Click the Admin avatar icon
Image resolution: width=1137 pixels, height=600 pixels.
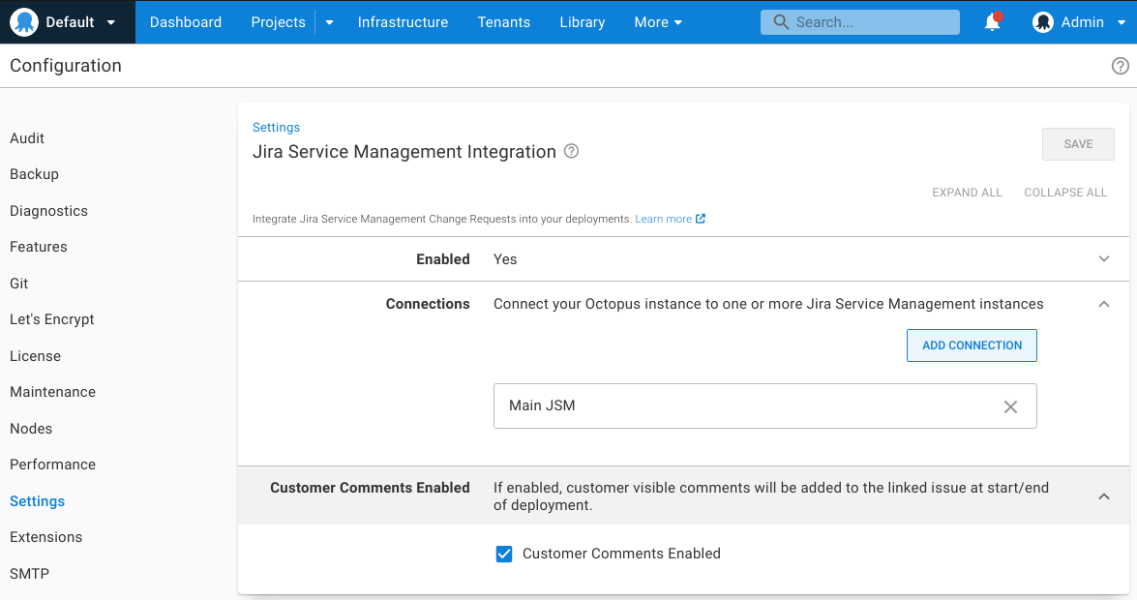tap(1045, 21)
